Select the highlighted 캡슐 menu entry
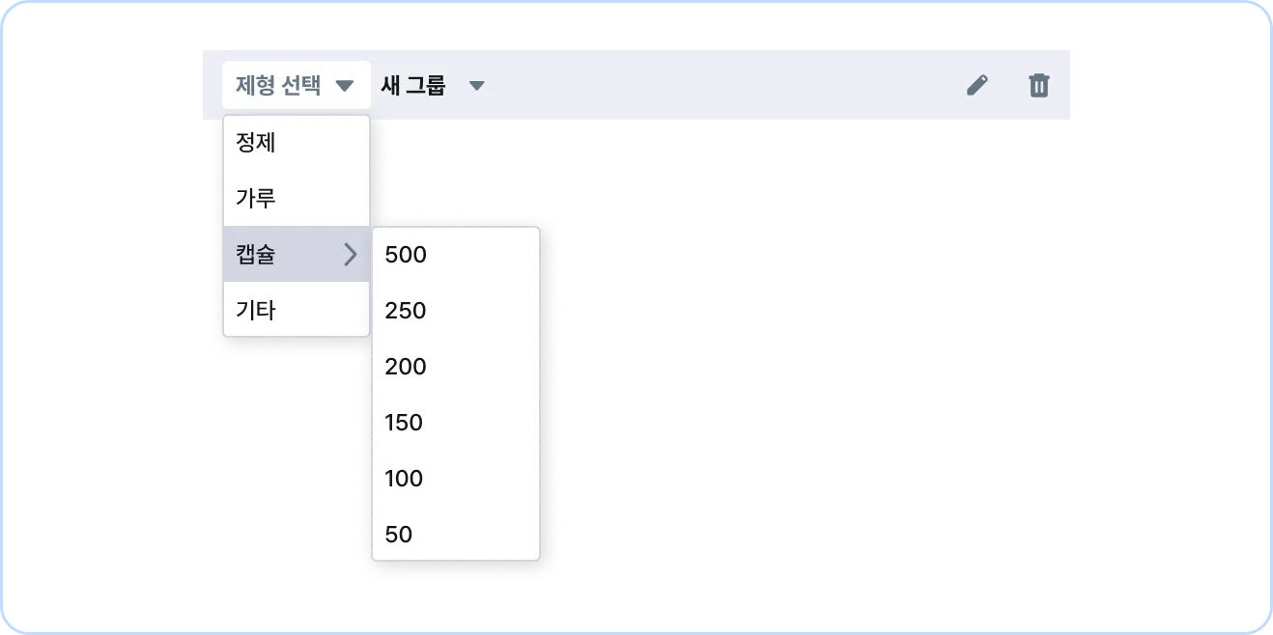This screenshot has height=635, width=1273. coord(297,254)
